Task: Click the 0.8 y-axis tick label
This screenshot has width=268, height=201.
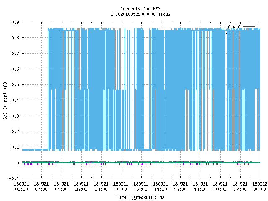Action: point(15,38)
